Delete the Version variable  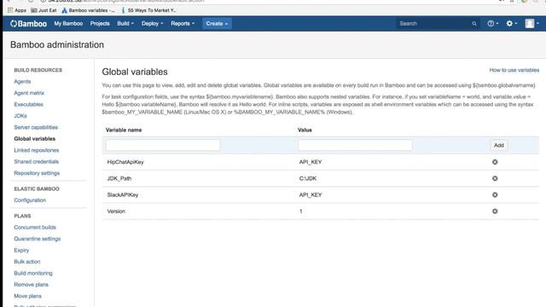point(495,211)
